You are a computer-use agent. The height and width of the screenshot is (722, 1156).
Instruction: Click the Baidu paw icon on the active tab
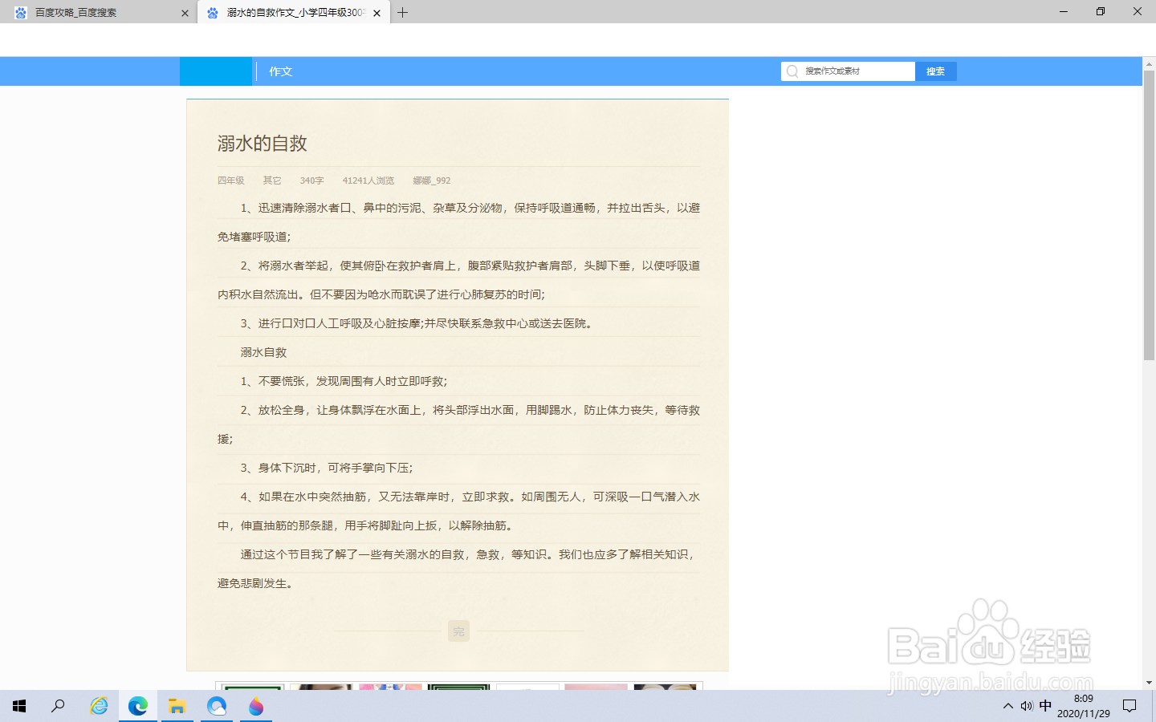point(212,12)
